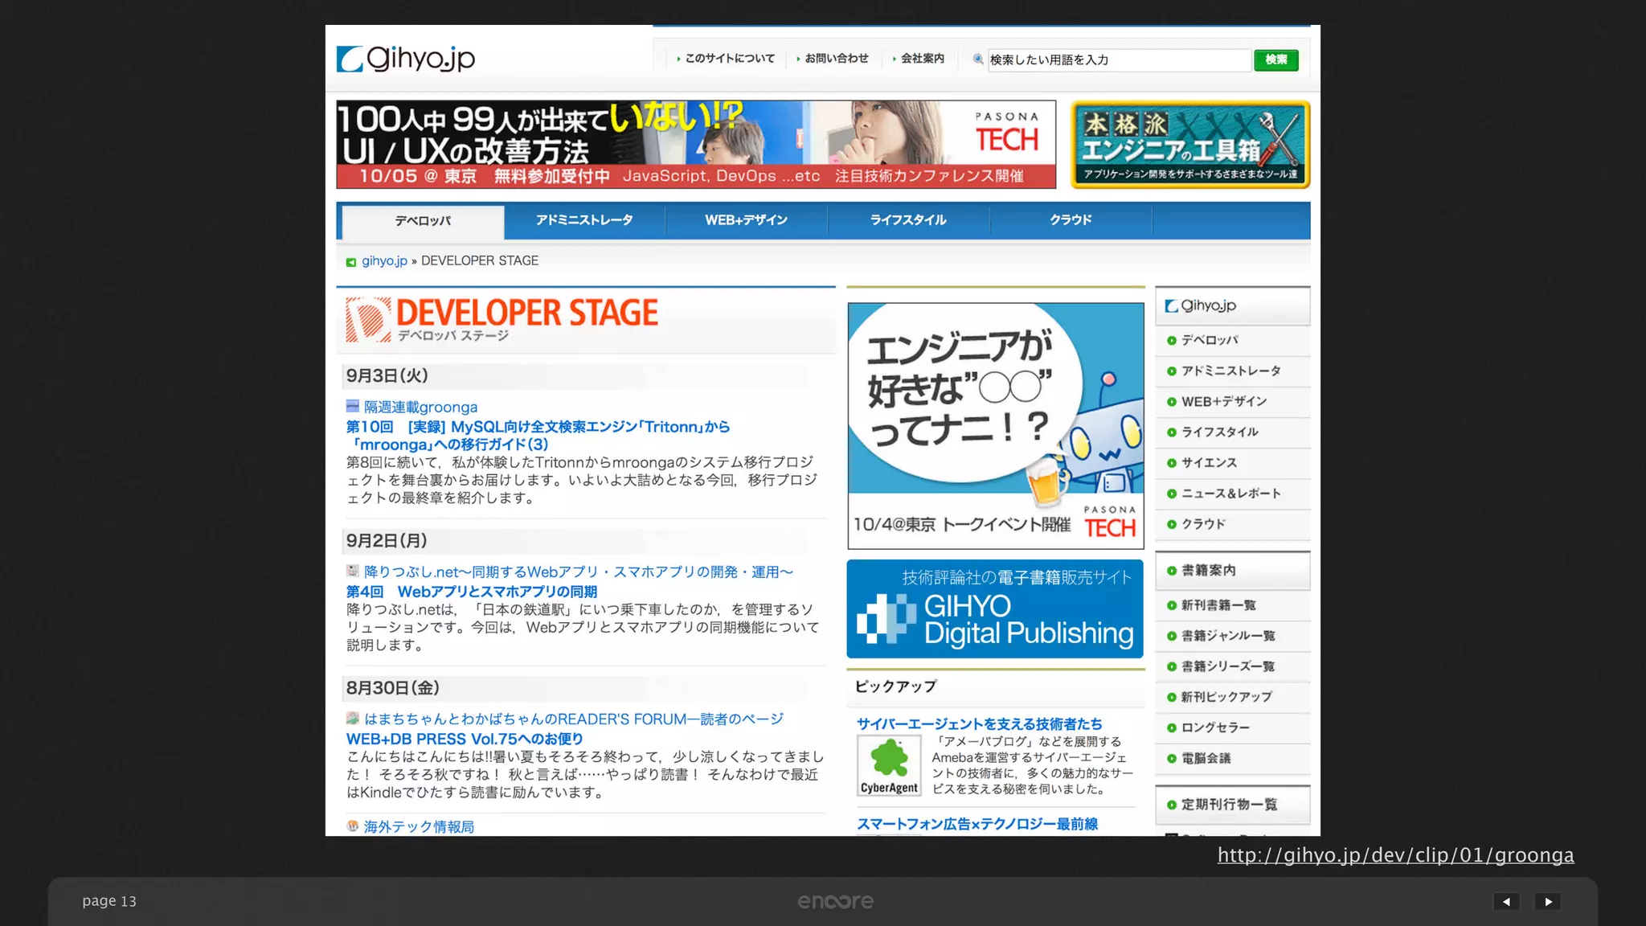Screen dimensions: 1646x926
Task: Click the sidebar gihyo.jp logo
Action: 1201,305
